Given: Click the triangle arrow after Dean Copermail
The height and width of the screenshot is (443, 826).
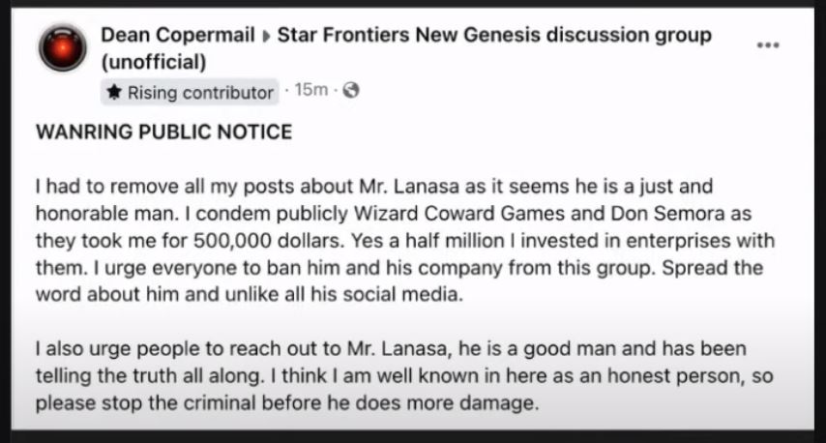Looking at the screenshot, I should 266,37.
